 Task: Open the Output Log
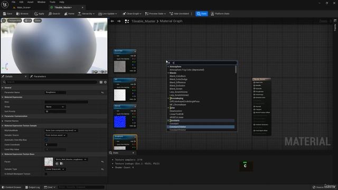pos(33,187)
